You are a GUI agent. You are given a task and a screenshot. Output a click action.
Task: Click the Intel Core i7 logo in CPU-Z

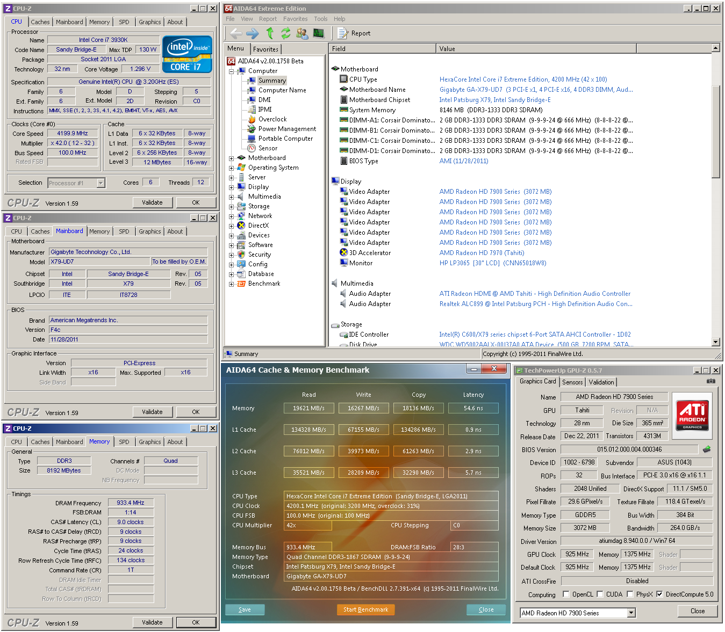click(187, 54)
